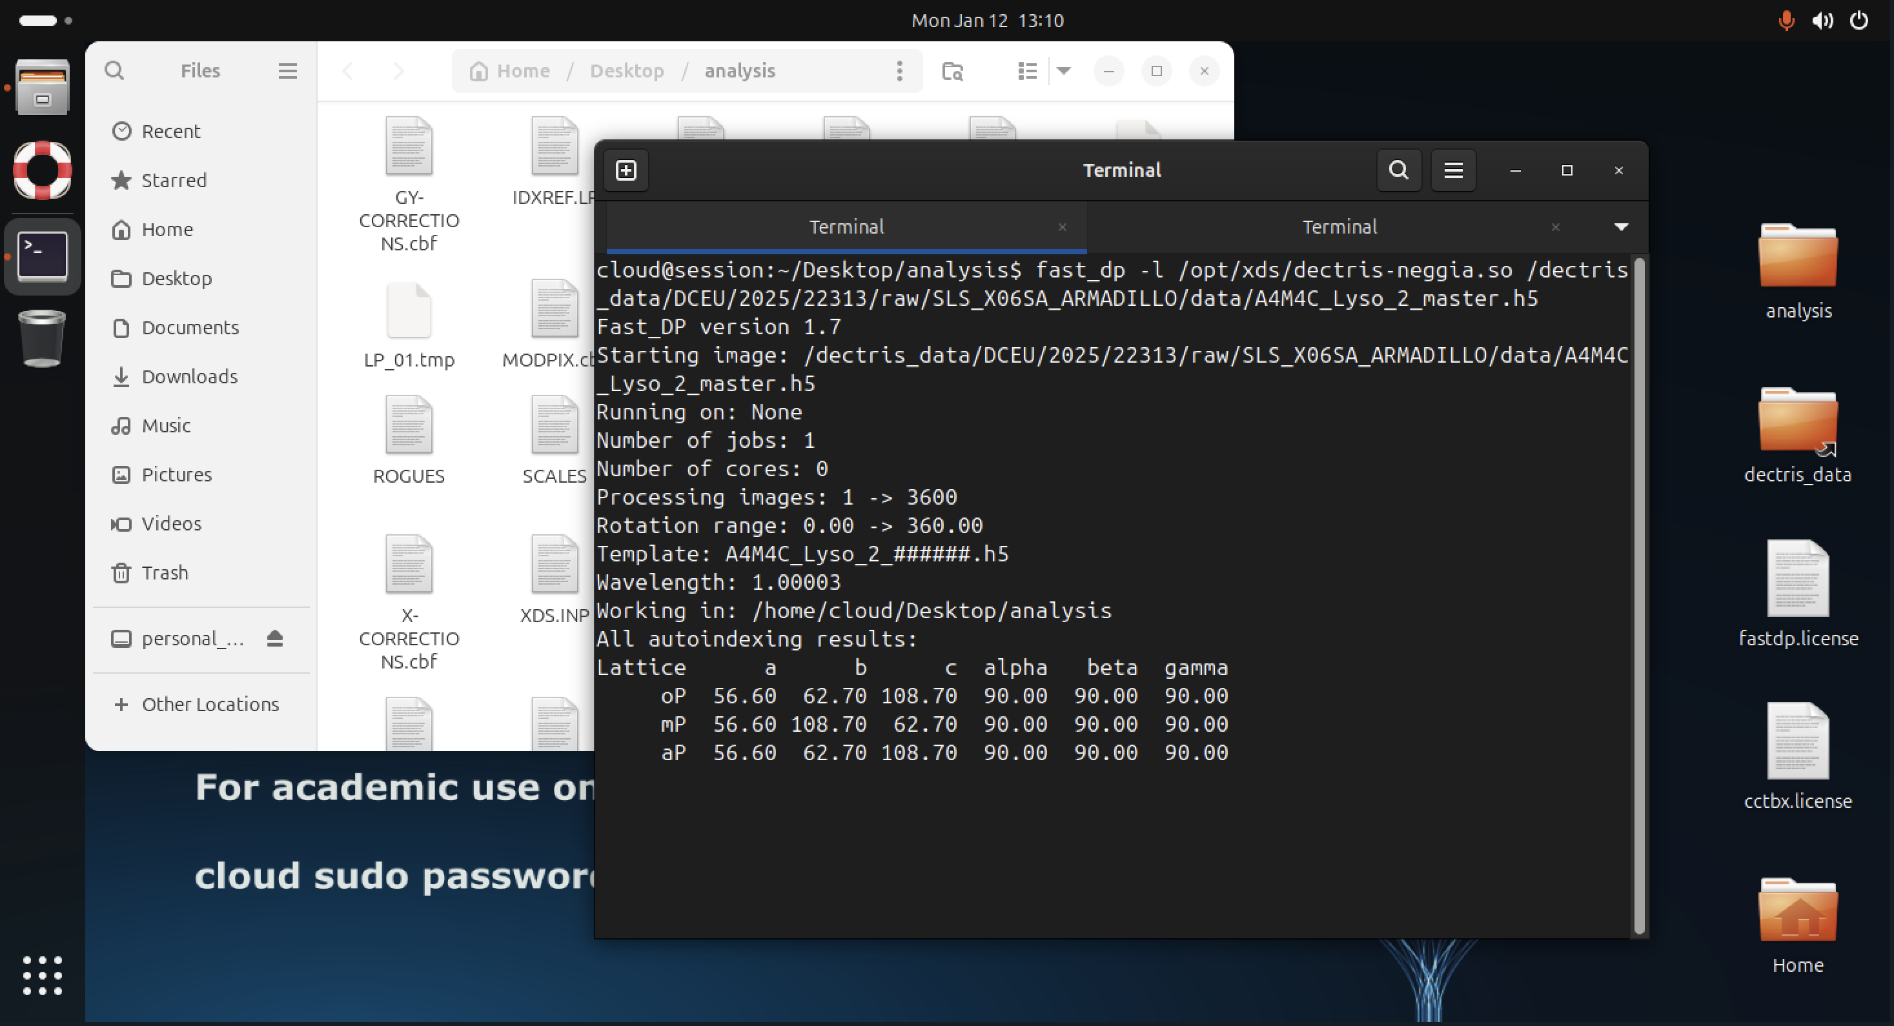The width and height of the screenshot is (1894, 1026).
Task: Open a new terminal tab
Action: [x=626, y=170]
